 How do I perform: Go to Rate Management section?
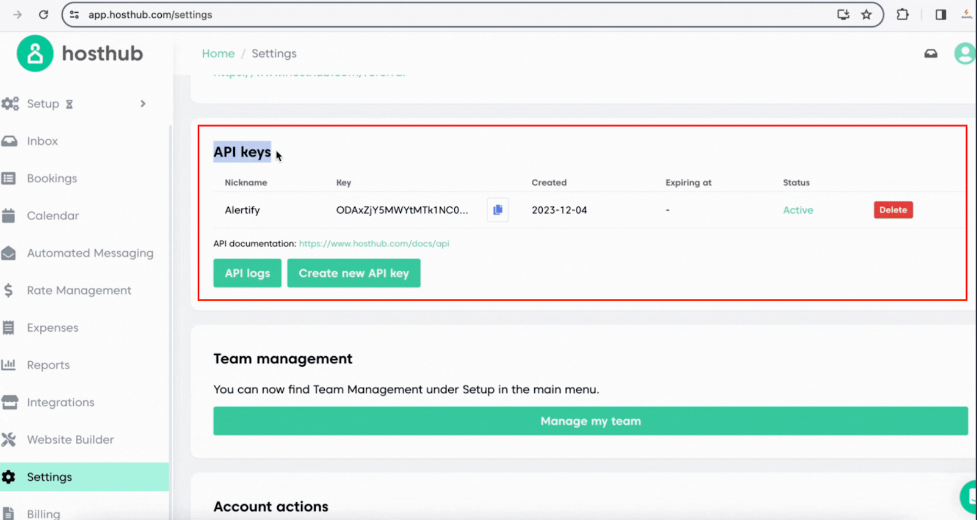tap(79, 290)
